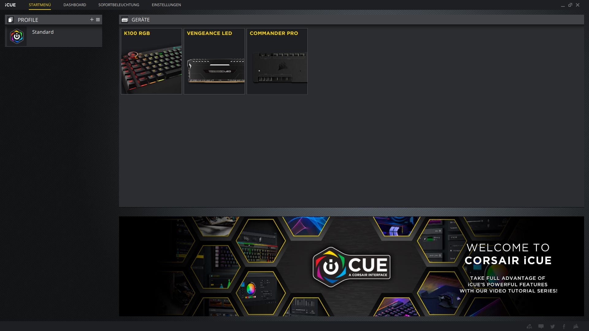This screenshot has width=589, height=331.
Task: Open the Vengeance LED memory tile
Action: [214, 61]
